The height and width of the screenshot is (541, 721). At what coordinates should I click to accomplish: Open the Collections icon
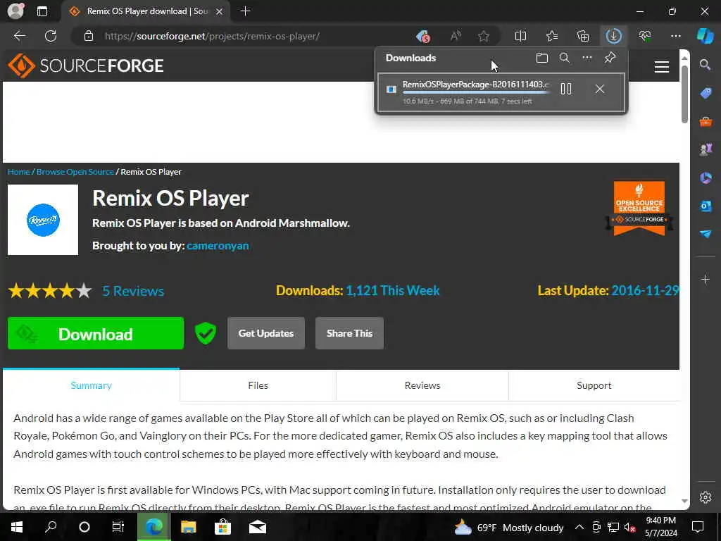(x=583, y=36)
